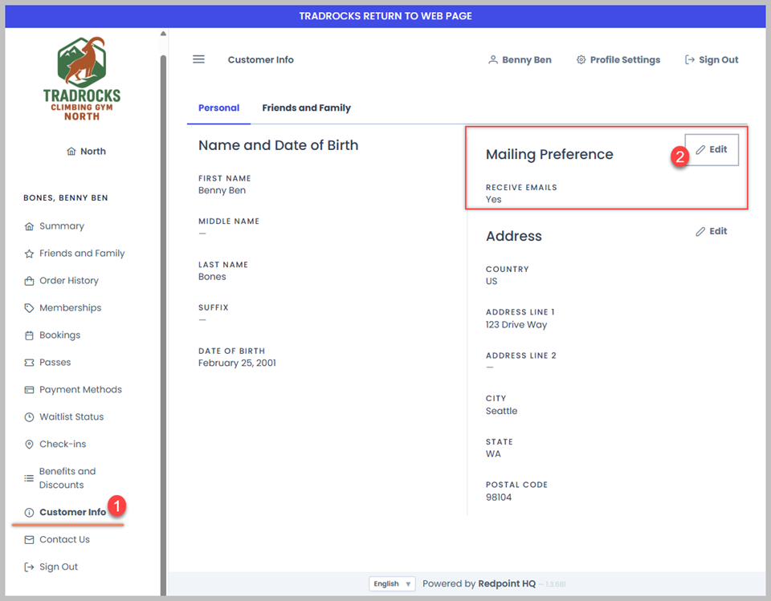Image resolution: width=771 pixels, height=601 pixels.
Task: Click Edit text for Address
Action: [x=718, y=231]
